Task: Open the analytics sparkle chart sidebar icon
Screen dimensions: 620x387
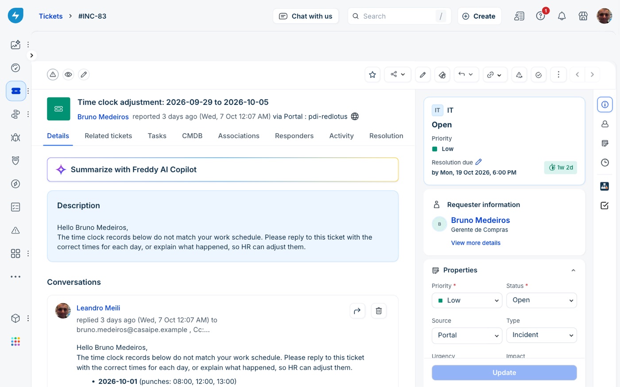Action: tap(15, 45)
